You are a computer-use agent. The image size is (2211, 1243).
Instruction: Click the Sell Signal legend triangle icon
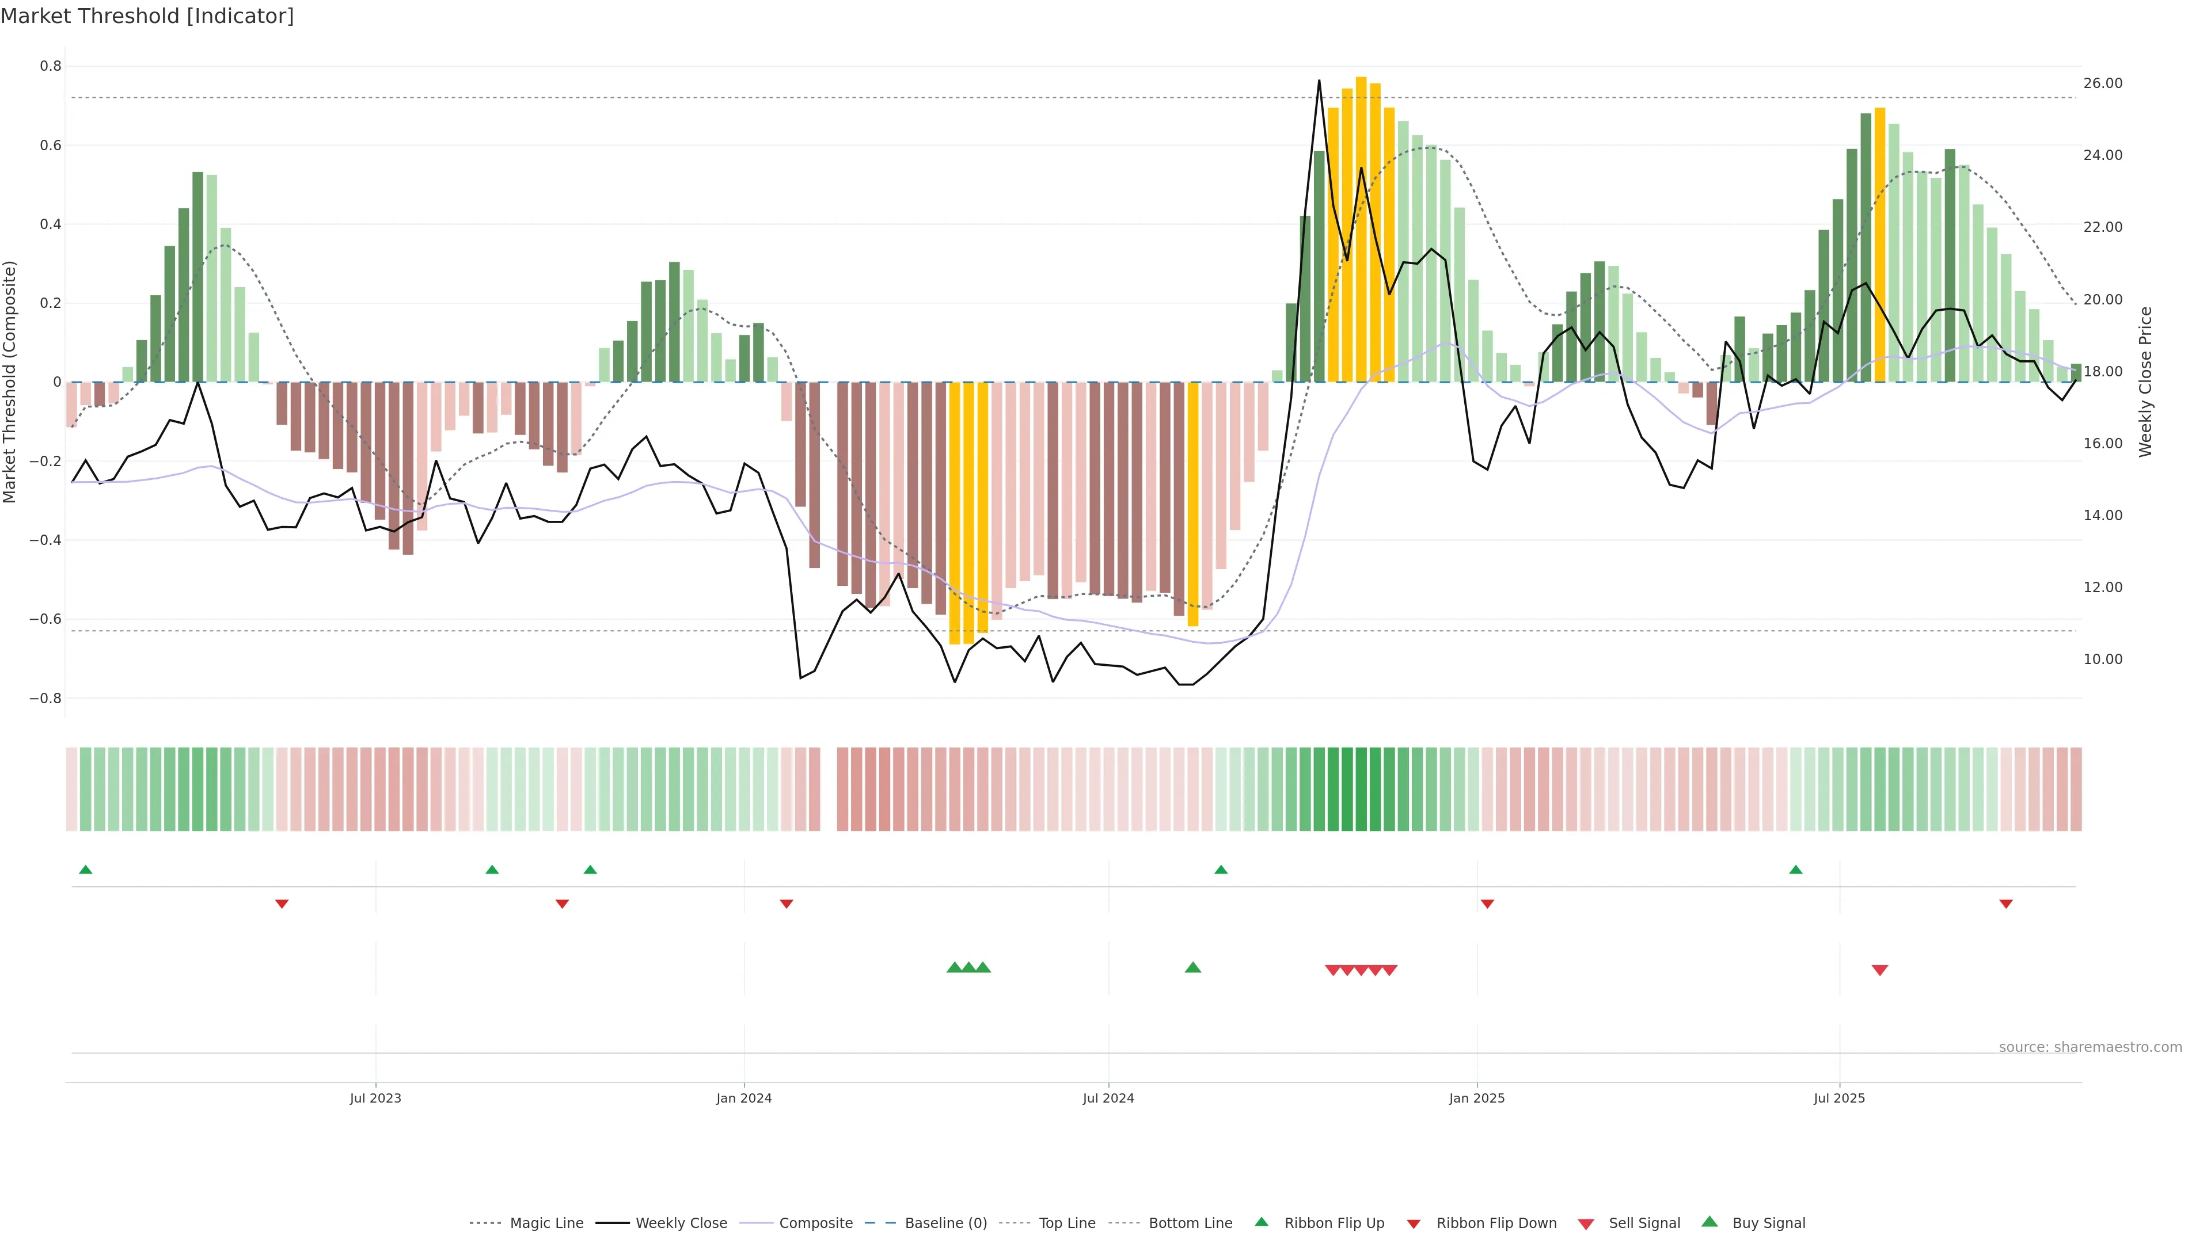(x=1586, y=1224)
